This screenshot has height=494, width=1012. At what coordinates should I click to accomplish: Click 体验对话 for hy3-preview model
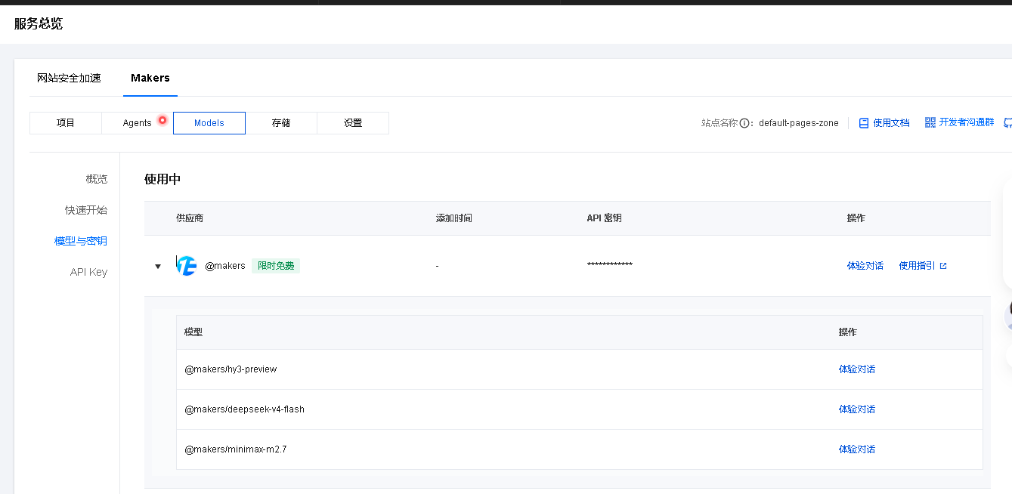tap(857, 369)
